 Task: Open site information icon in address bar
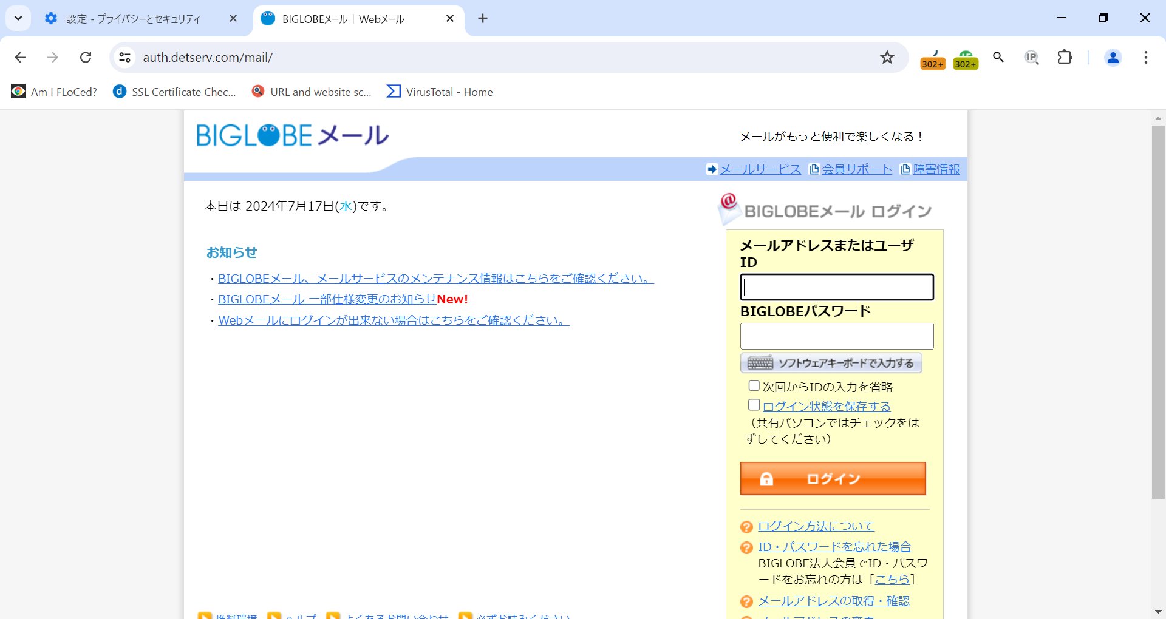[124, 57]
